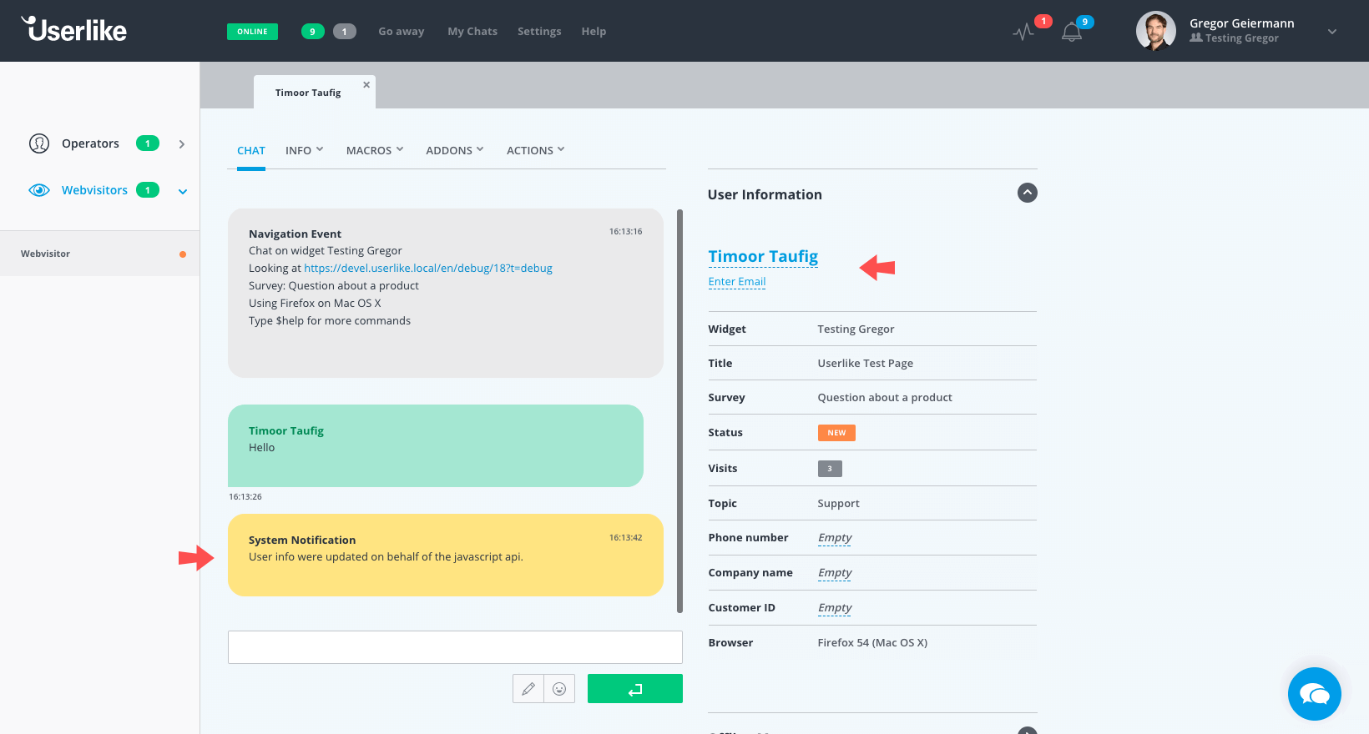
Task: Click the pencil edit icon below chat input
Action: 528,689
